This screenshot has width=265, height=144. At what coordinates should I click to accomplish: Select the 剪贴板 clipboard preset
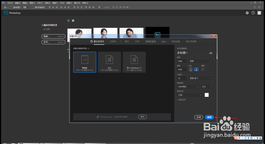coord(85,62)
